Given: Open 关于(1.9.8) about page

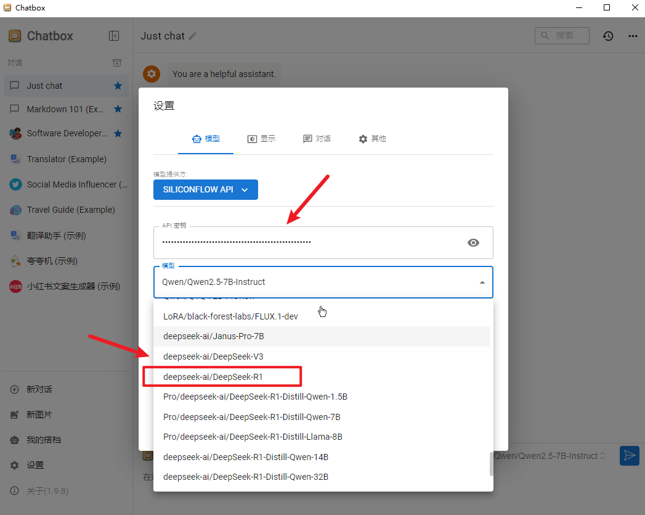Looking at the screenshot, I should tap(67, 491).
